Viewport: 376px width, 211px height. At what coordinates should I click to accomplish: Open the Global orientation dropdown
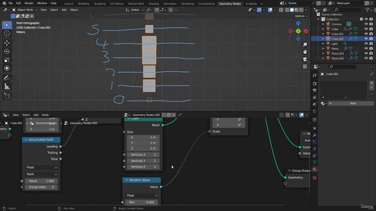pyautogui.click(x=135, y=10)
